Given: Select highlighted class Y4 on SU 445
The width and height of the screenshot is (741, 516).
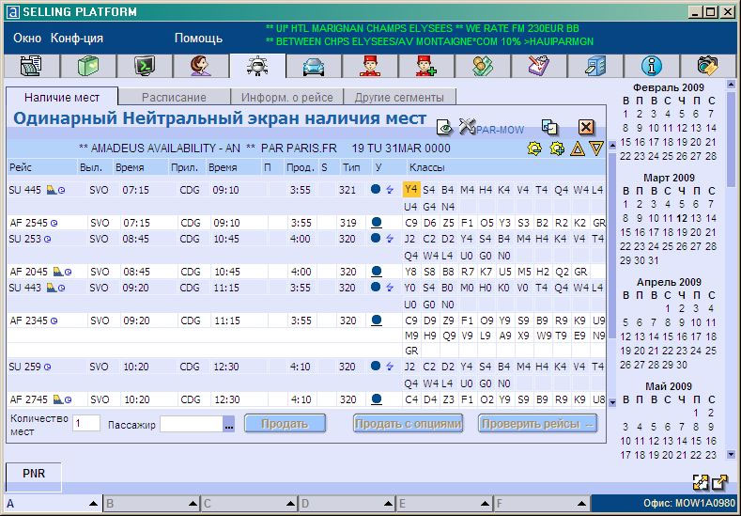Looking at the screenshot, I should [x=411, y=189].
